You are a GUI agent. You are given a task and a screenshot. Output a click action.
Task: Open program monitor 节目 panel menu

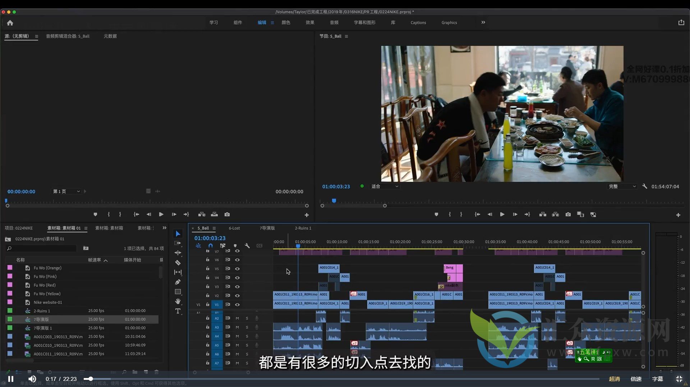click(x=346, y=36)
